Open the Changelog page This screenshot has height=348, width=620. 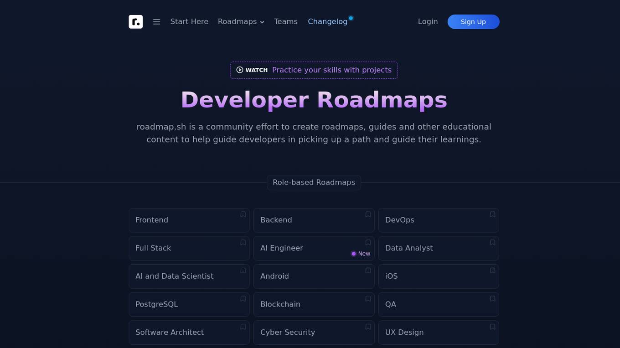pos(328,22)
